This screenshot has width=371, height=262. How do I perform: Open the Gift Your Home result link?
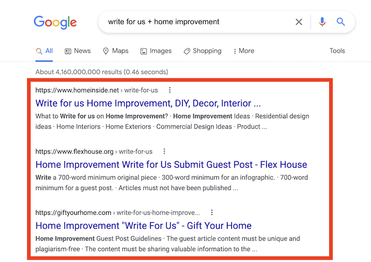pos(143,225)
